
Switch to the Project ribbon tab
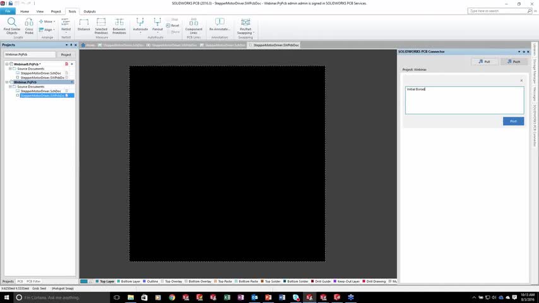click(56, 11)
